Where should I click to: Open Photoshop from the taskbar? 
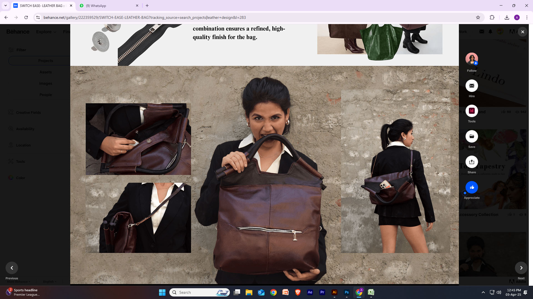pyautogui.click(x=347, y=292)
